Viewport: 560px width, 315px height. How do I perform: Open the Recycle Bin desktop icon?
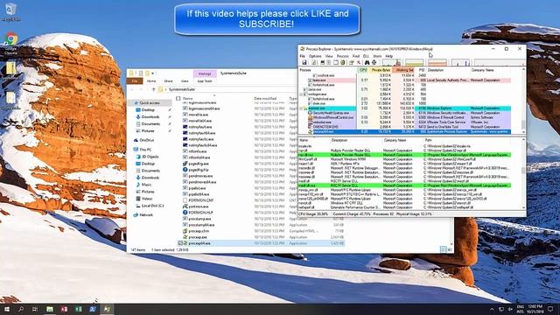tap(10, 11)
